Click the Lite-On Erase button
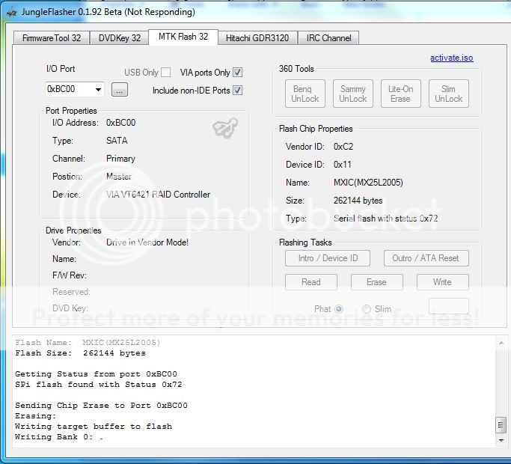This screenshot has width=511, height=464. [400, 94]
